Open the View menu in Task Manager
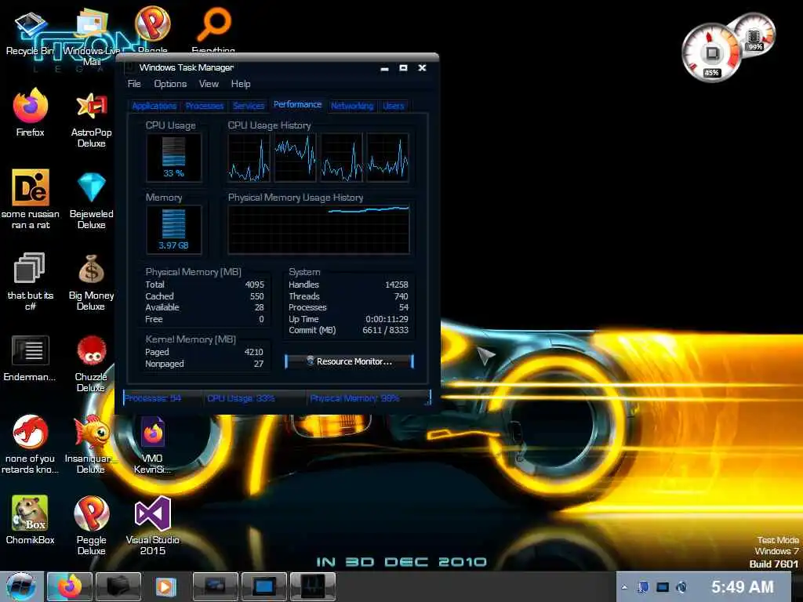Viewport: 803px width, 602px height. point(209,84)
